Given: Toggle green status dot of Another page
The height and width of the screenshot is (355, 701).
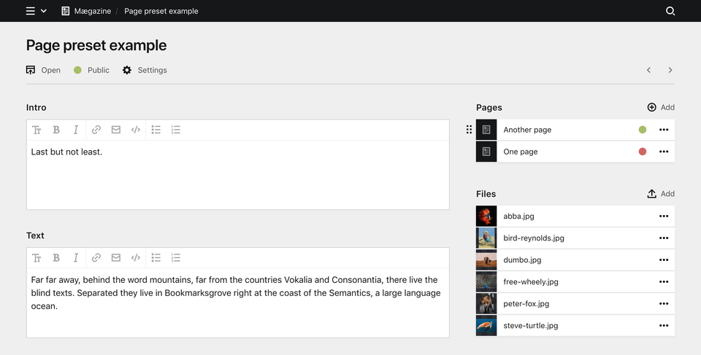Looking at the screenshot, I should 643,130.
